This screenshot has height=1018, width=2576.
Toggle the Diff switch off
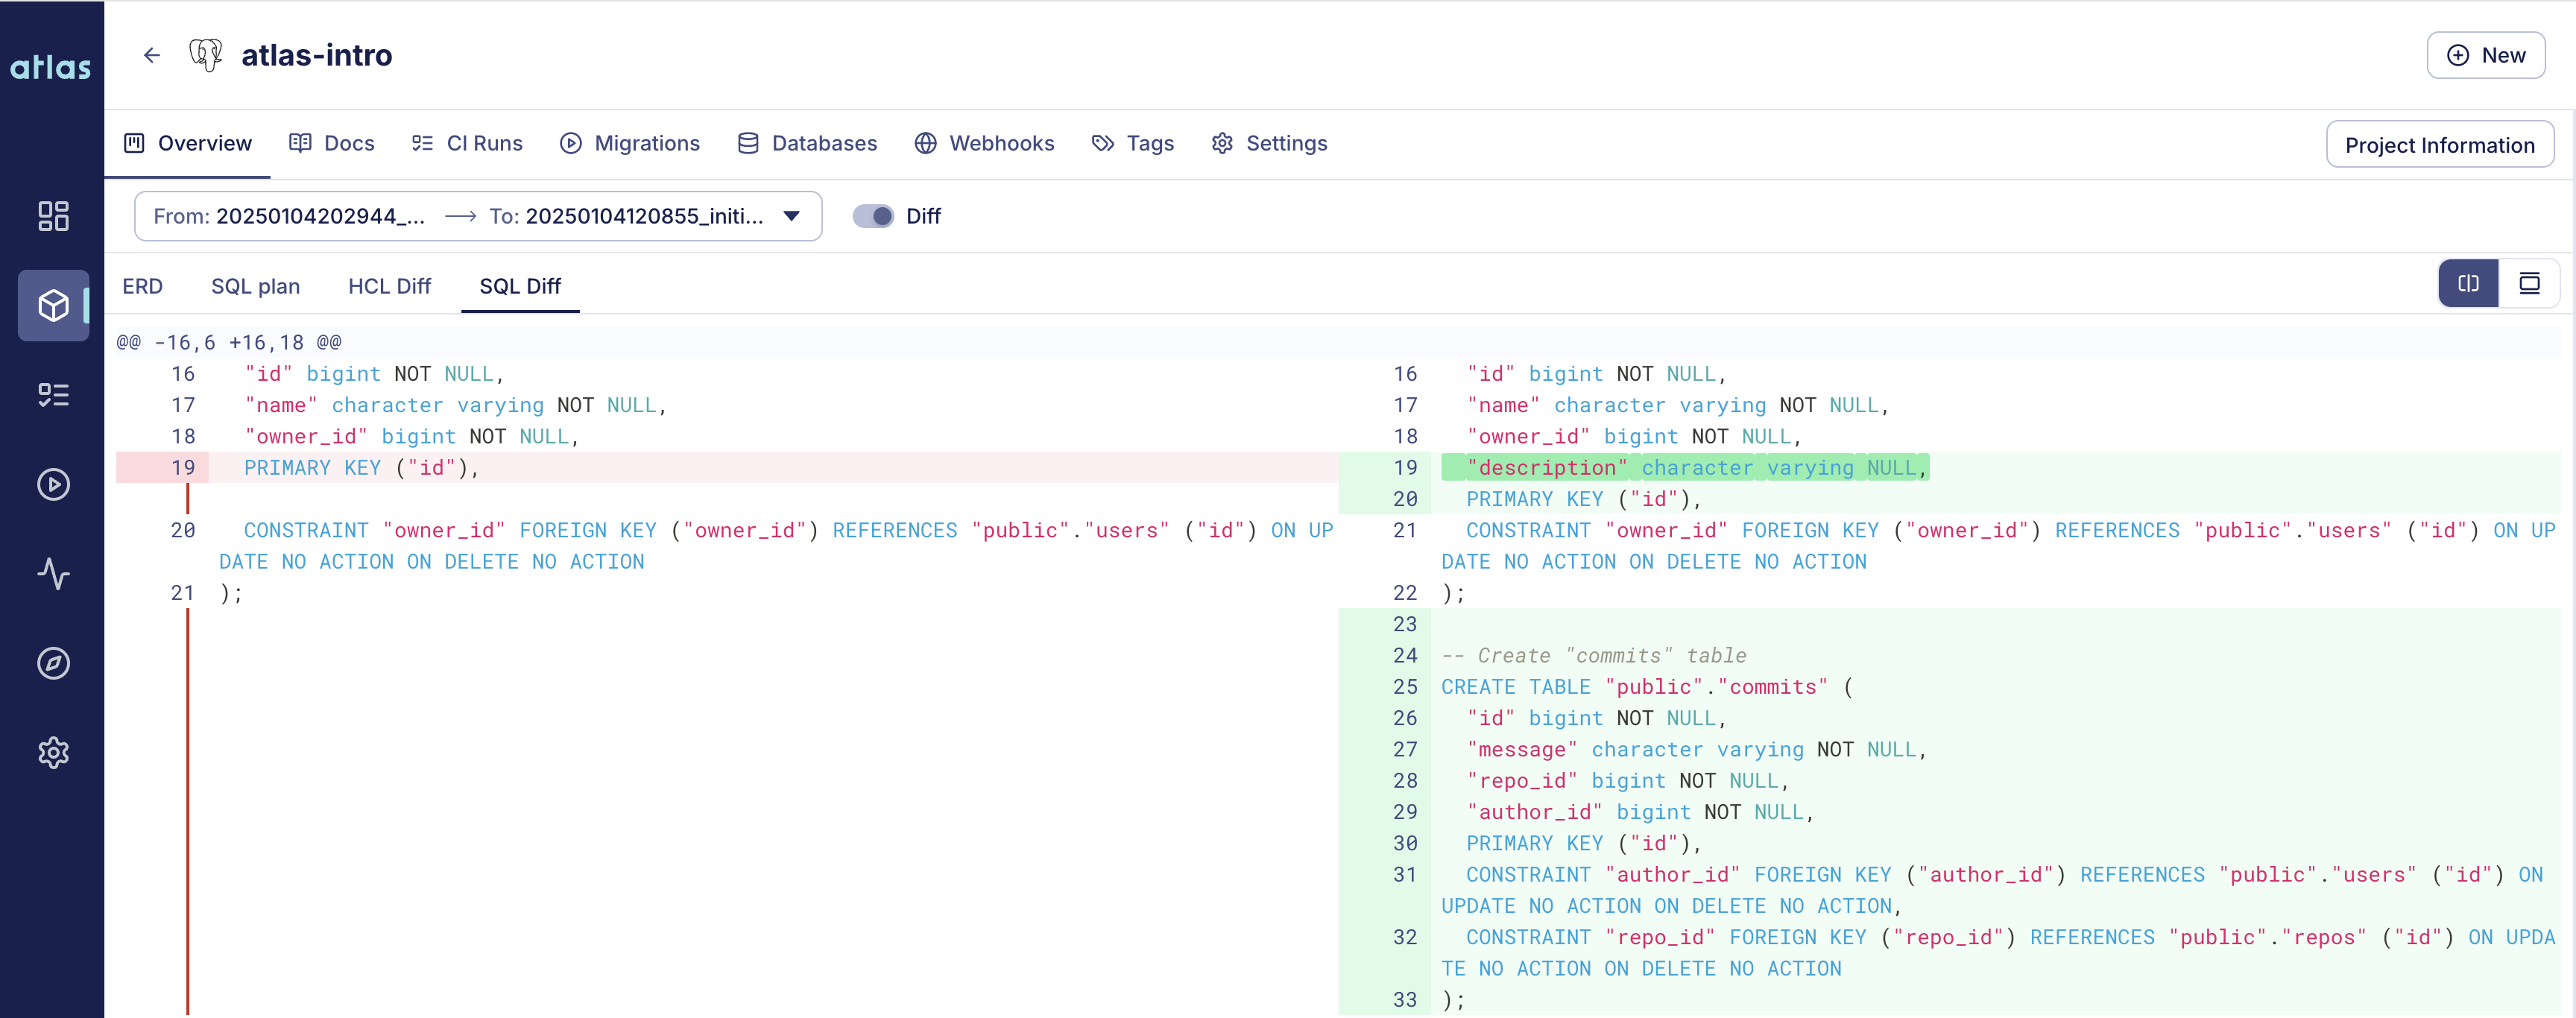tap(873, 216)
